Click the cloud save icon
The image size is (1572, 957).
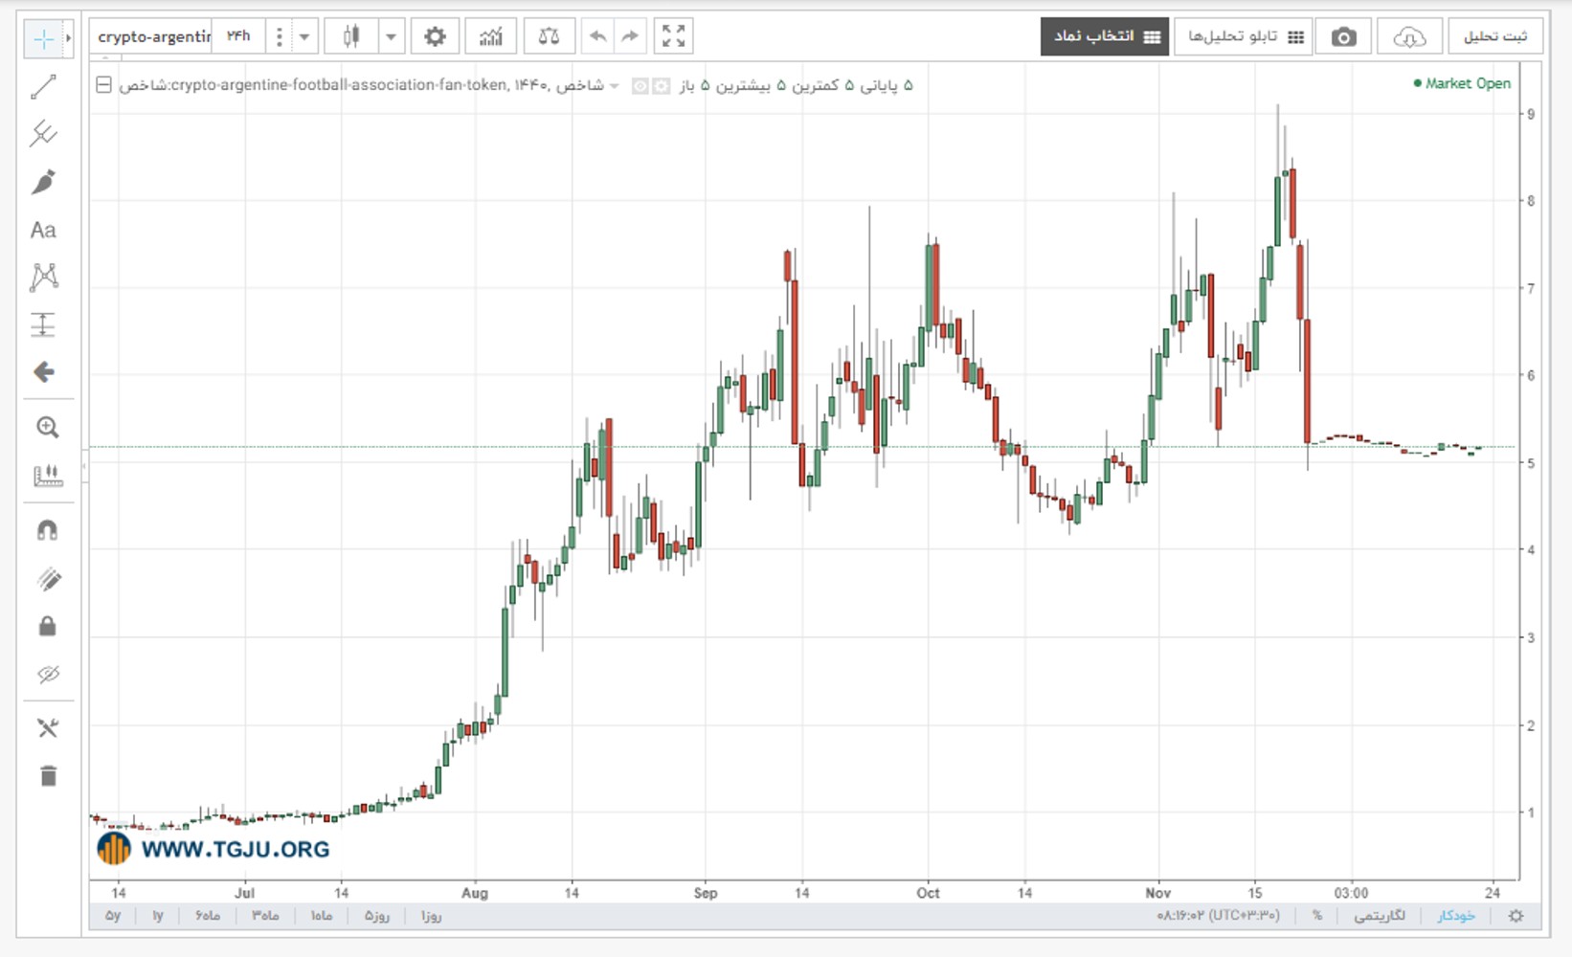[1409, 36]
